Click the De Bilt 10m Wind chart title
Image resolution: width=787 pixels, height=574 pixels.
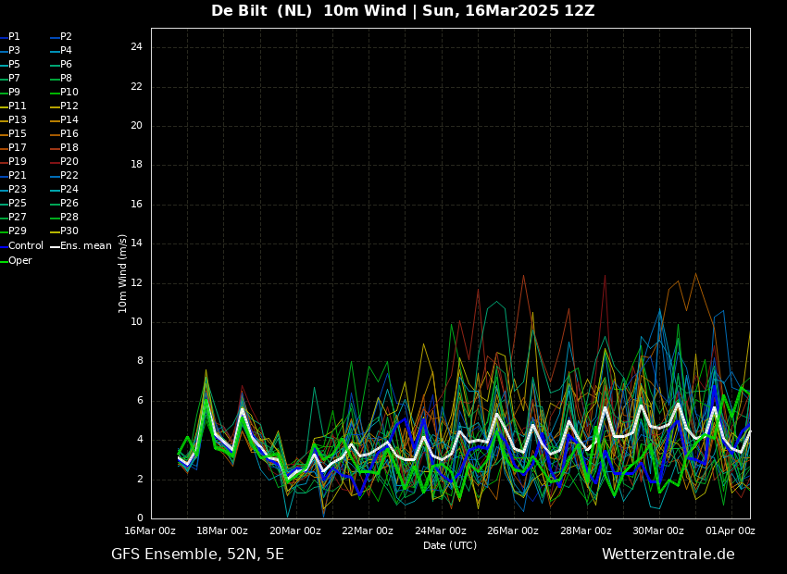tap(403, 11)
